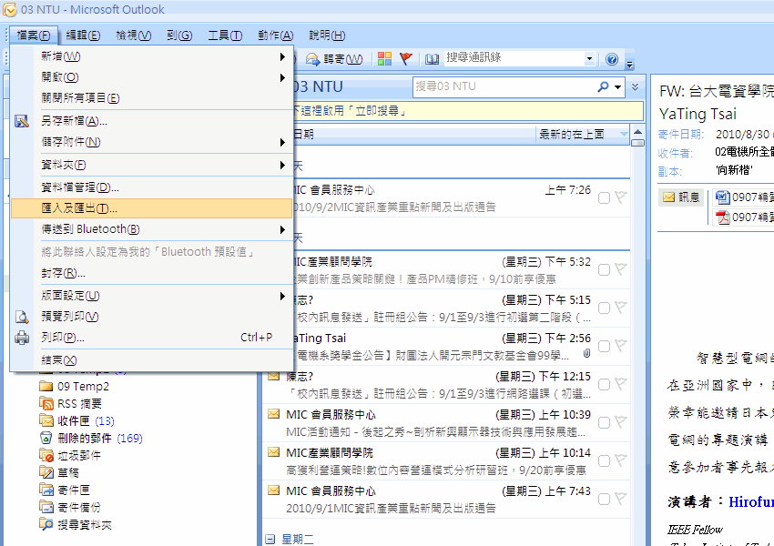Click the 搜尋03 NTU search field
Image resolution: width=774 pixels, height=546 pixels.
(x=504, y=86)
